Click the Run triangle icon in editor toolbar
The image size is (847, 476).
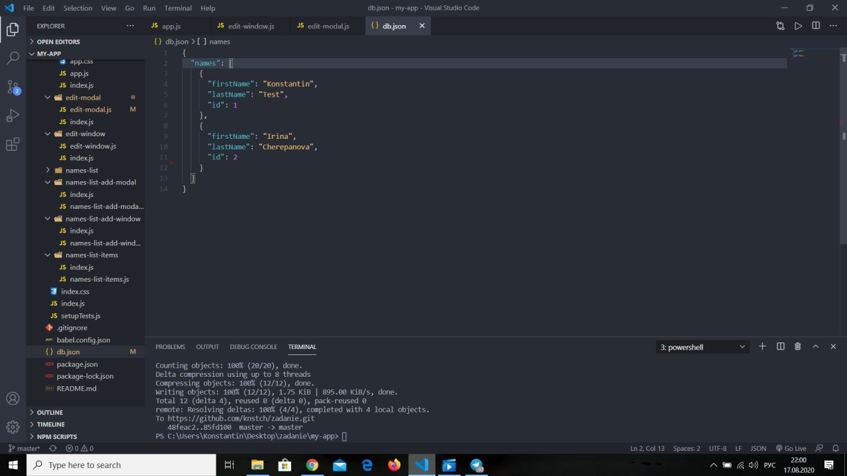(798, 26)
